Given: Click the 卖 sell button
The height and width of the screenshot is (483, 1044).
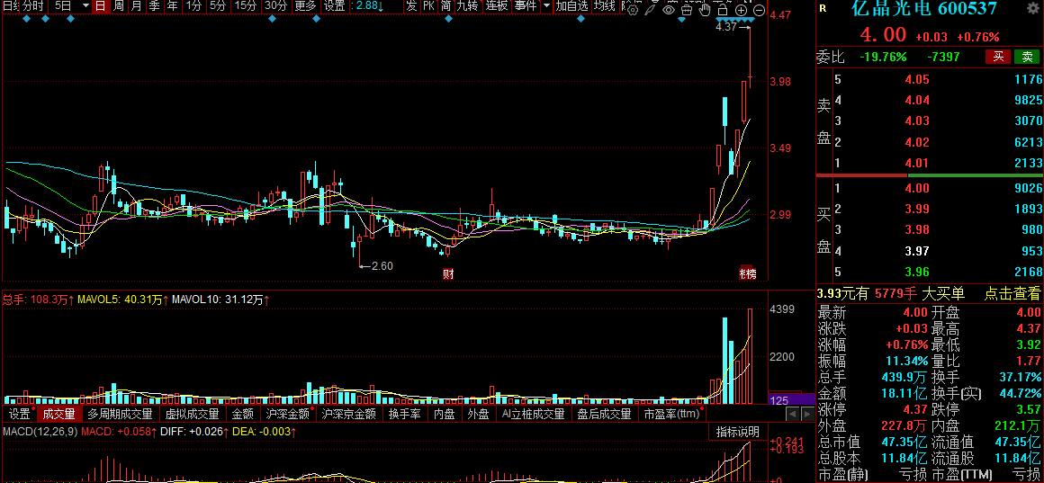Looking at the screenshot, I should pos(1027,57).
